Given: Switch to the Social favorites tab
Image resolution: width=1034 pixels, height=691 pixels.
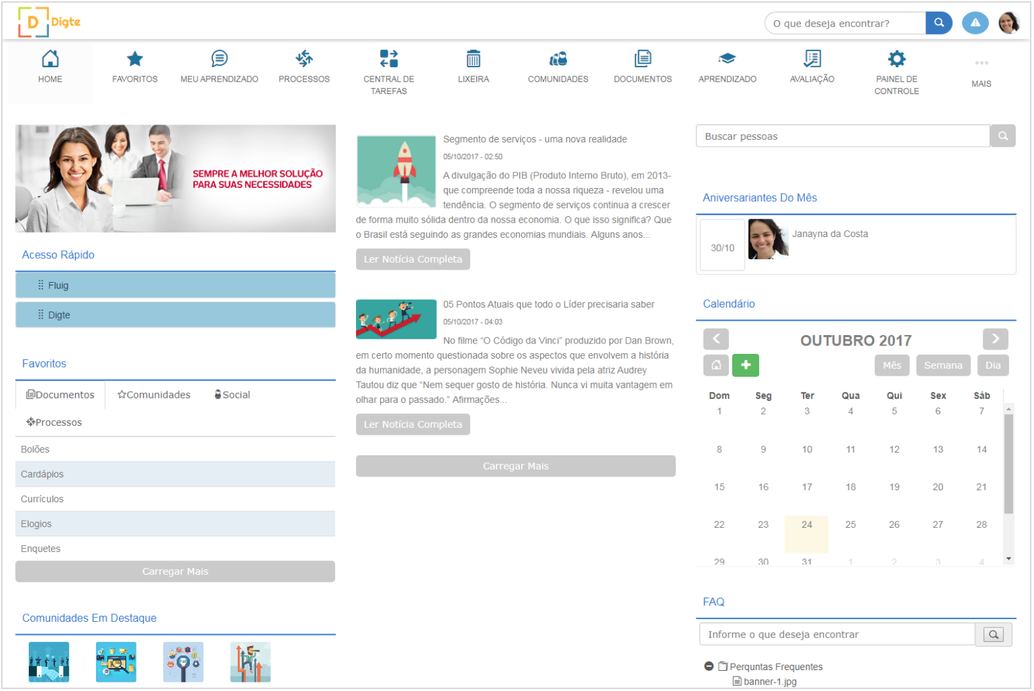Looking at the screenshot, I should (x=232, y=395).
